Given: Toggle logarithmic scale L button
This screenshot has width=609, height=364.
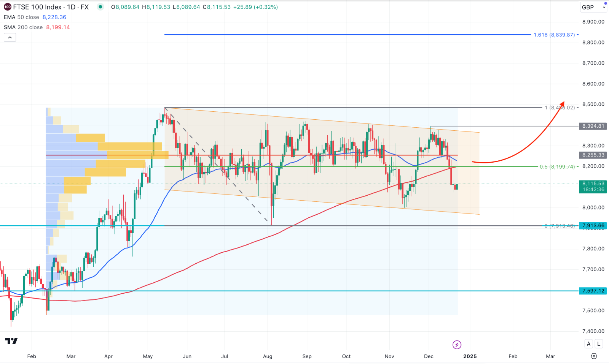Looking at the screenshot, I should [x=599, y=344].
